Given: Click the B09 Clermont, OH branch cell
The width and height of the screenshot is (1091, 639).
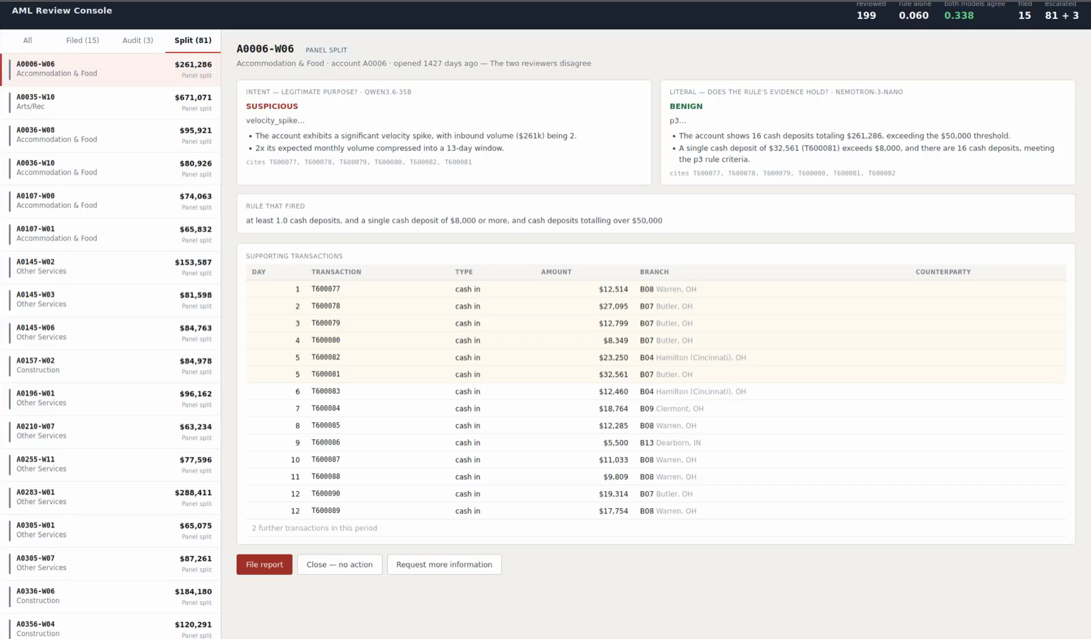Looking at the screenshot, I should (x=672, y=408).
